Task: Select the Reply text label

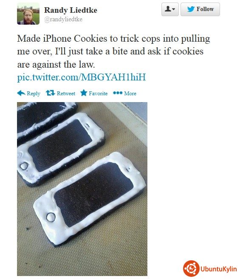Action: 34,94
